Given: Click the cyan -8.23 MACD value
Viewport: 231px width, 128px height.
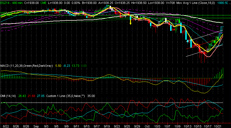Looking at the screenshot, I should (x=66, y=66).
